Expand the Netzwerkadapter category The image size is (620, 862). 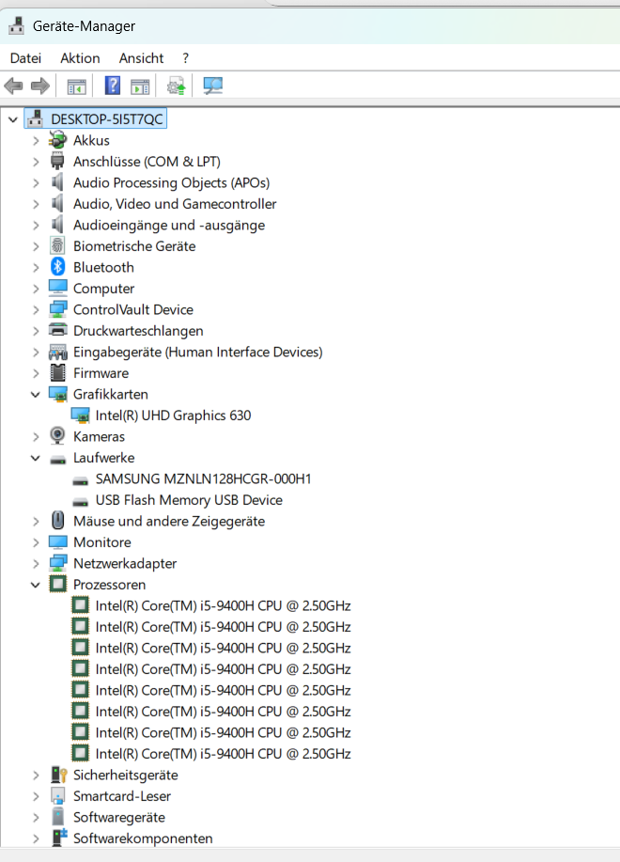(x=36, y=563)
